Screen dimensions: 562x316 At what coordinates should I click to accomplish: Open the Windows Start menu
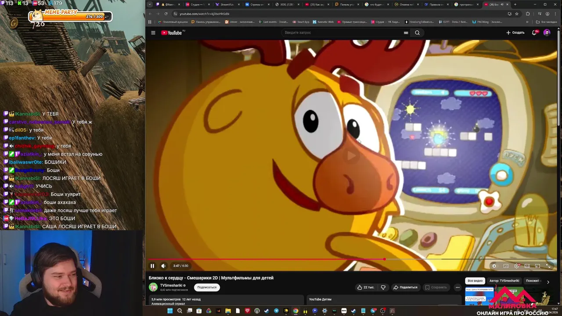pos(170,311)
